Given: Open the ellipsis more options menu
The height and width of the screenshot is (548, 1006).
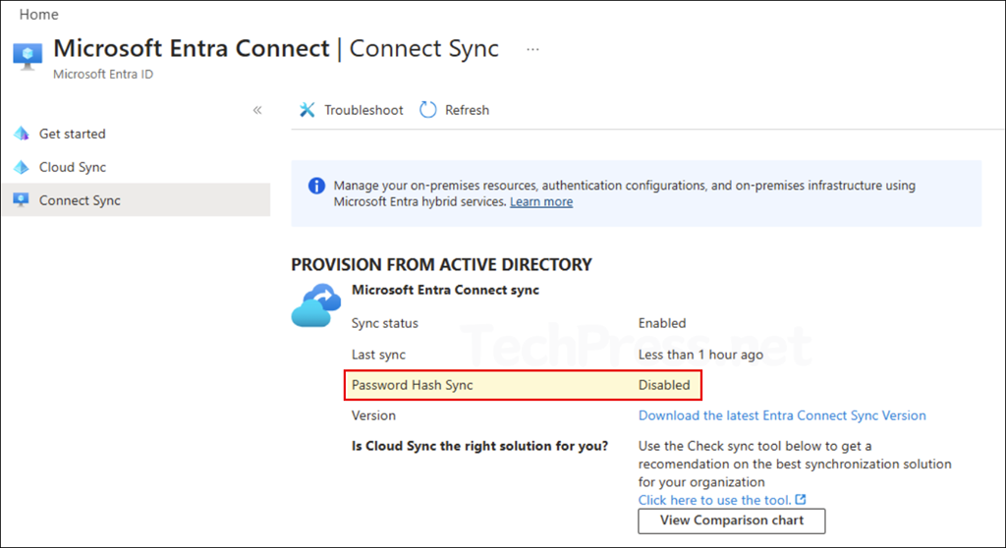Looking at the screenshot, I should click(532, 49).
